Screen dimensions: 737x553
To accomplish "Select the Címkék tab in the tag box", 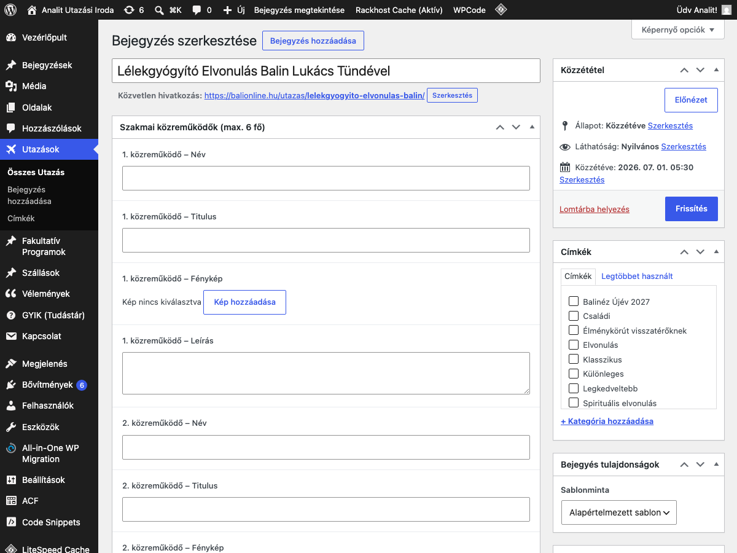I will tap(577, 276).
